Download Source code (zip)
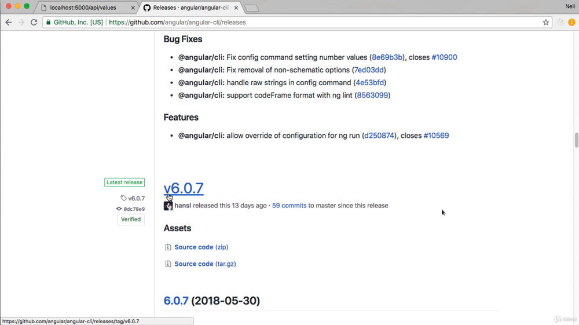The width and height of the screenshot is (579, 325). tap(201, 247)
